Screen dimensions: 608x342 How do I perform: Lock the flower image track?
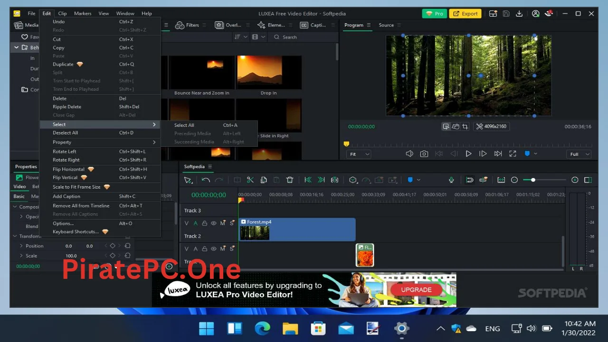(x=204, y=249)
